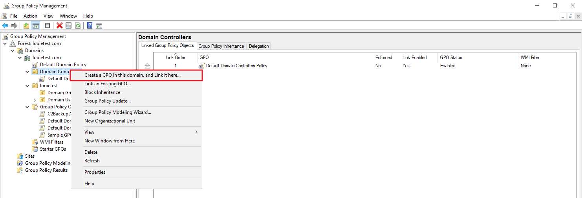Click the Domains node icon in tree
The height and width of the screenshot is (198, 582).
click(x=20, y=50)
